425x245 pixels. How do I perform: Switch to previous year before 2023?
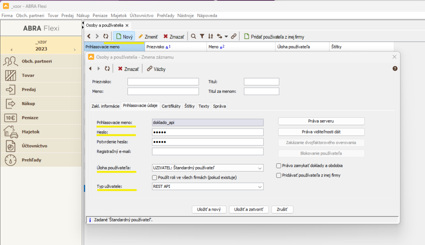pos(11,50)
